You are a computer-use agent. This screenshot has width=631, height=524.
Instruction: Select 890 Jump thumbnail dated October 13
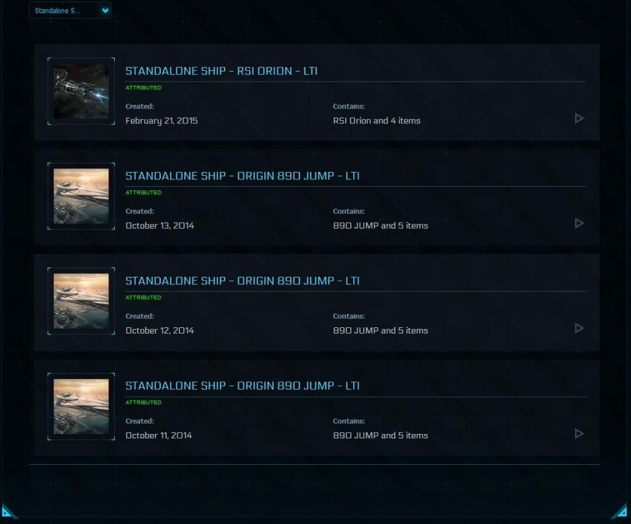coord(81,196)
